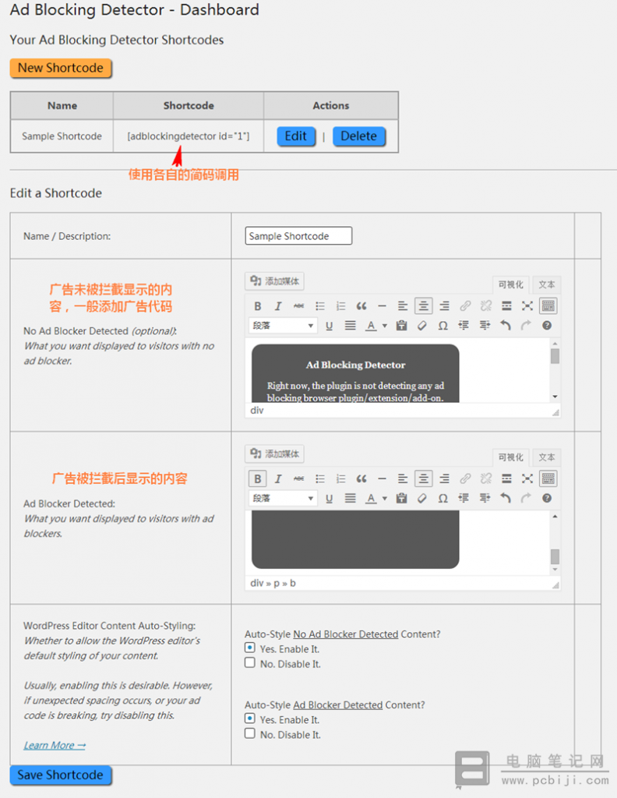Insert link in Ad Blocker Detected editor
The width and height of the screenshot is (617, 798).
tap(465, 478)
